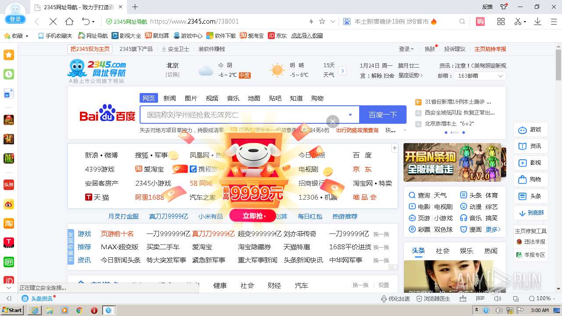Open the 新浪·微博 link
The height and width of the screenshot is (316, 562).
click(x=101, y=155)
